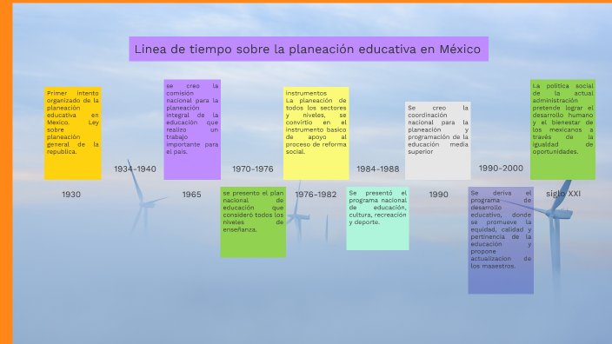Select the title 'Linea de tiempo sobre la planeación educativa en México'
Image resolution: width=612 pixels, height=344 pixels.
coord(309,50)
